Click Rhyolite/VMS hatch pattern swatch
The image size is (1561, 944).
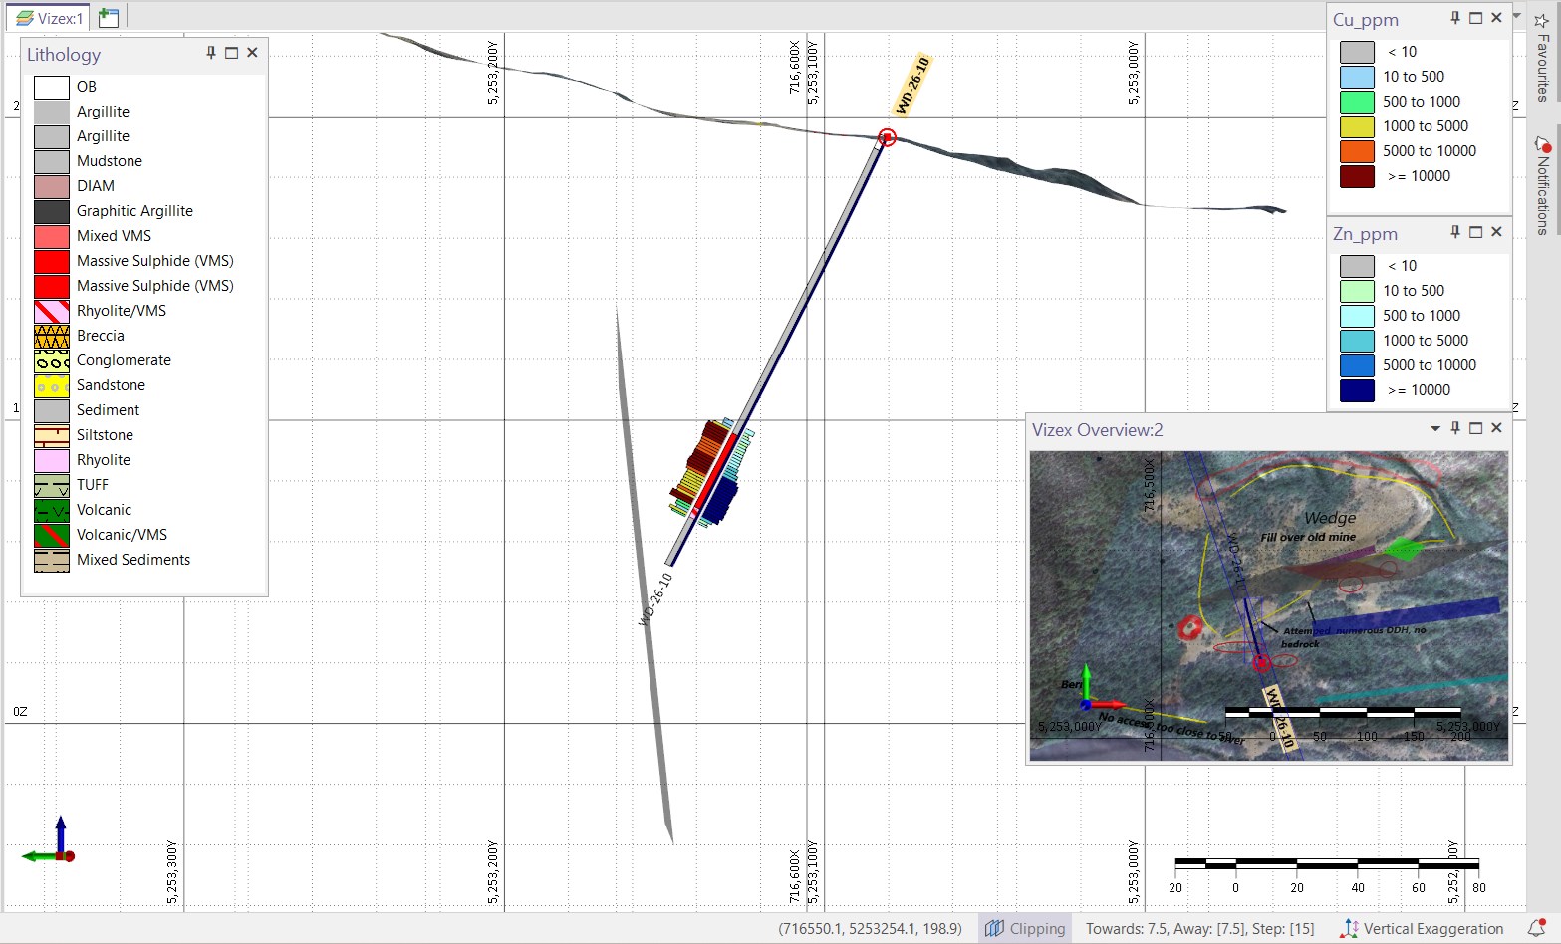52,311
